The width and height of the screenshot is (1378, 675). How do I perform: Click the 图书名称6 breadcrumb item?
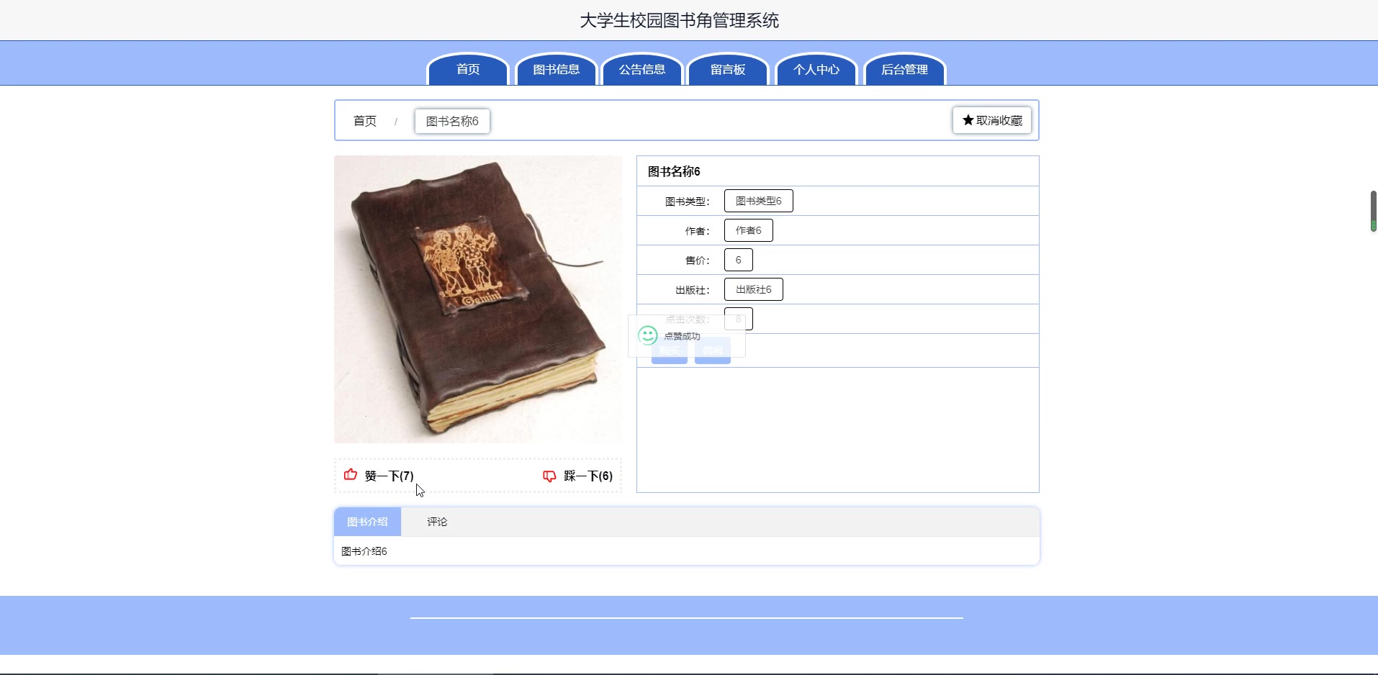(452, 121)
